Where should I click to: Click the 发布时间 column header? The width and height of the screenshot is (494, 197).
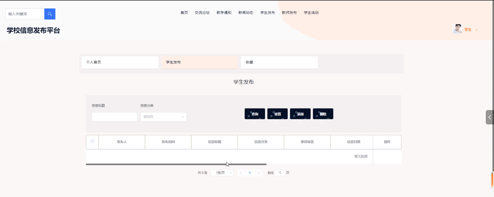coord(168,142)
